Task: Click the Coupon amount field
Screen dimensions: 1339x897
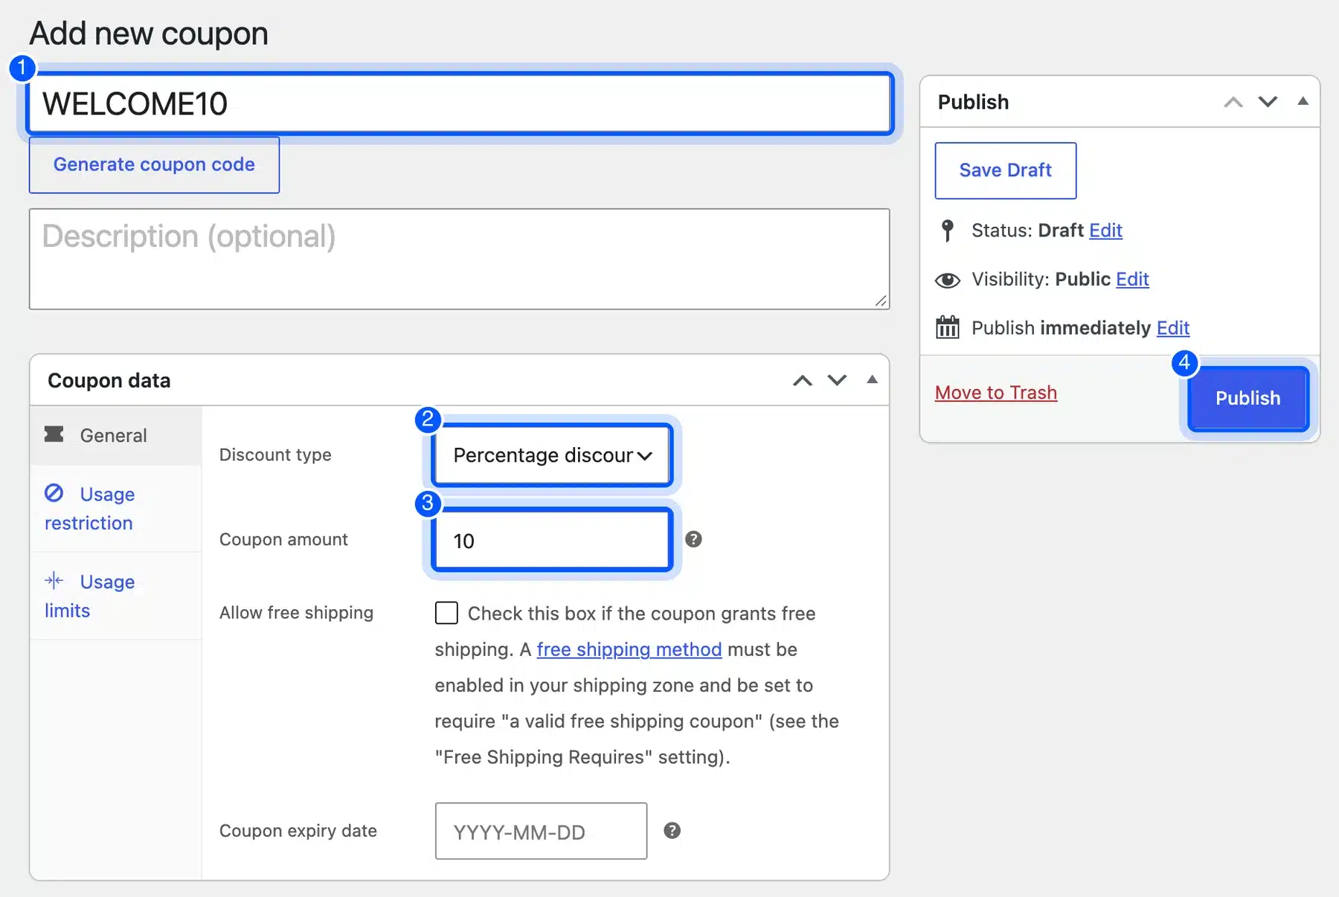Action: (552, 540)
